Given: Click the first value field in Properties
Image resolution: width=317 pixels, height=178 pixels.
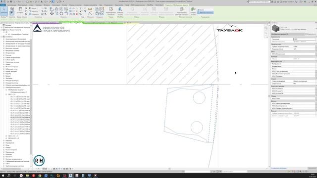Looking at the screenshot, I should (305, 39).
